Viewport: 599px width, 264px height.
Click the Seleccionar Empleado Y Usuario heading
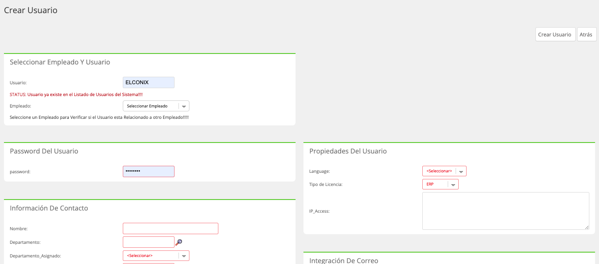point(60,62)
